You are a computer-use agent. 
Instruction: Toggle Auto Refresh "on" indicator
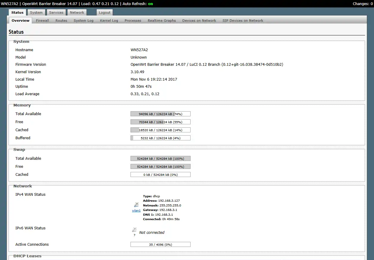pyautogui.click(x=151, y=4)
